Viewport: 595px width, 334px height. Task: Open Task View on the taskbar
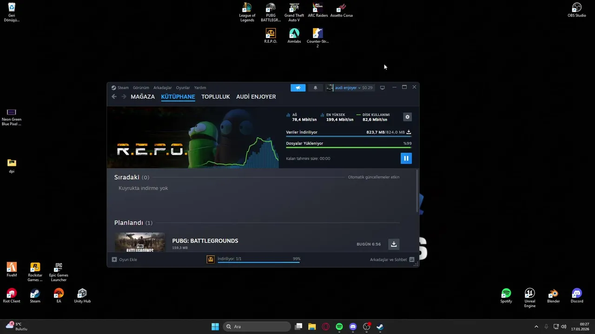(299, 327)
